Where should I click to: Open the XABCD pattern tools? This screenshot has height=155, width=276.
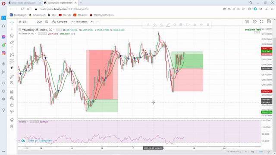(12, 55)
